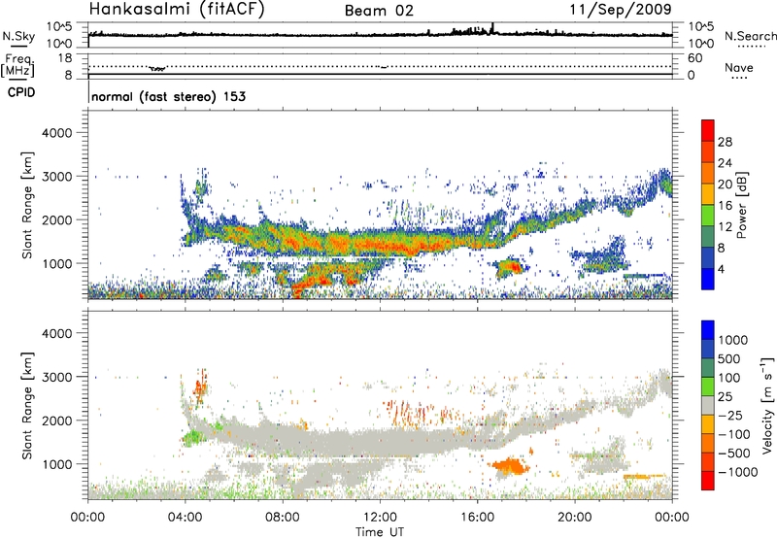777x538 pixels.
Task: Click the 20 label on power colorbar
Action: point(725,185)
